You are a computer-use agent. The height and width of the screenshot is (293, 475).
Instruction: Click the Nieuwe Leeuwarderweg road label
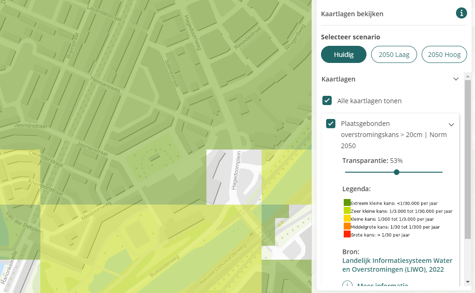pyautogui.click(x=223, y=264)
